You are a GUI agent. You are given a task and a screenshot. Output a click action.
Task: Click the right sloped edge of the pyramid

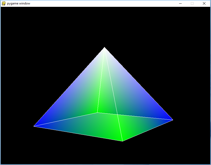[x=139, y=84]
